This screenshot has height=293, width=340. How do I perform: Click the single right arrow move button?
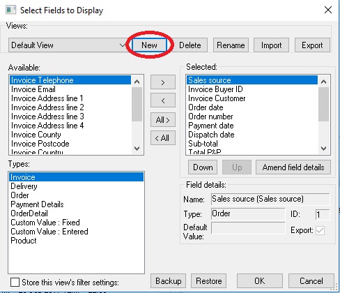pyautogui.click(x=163, y=82)
